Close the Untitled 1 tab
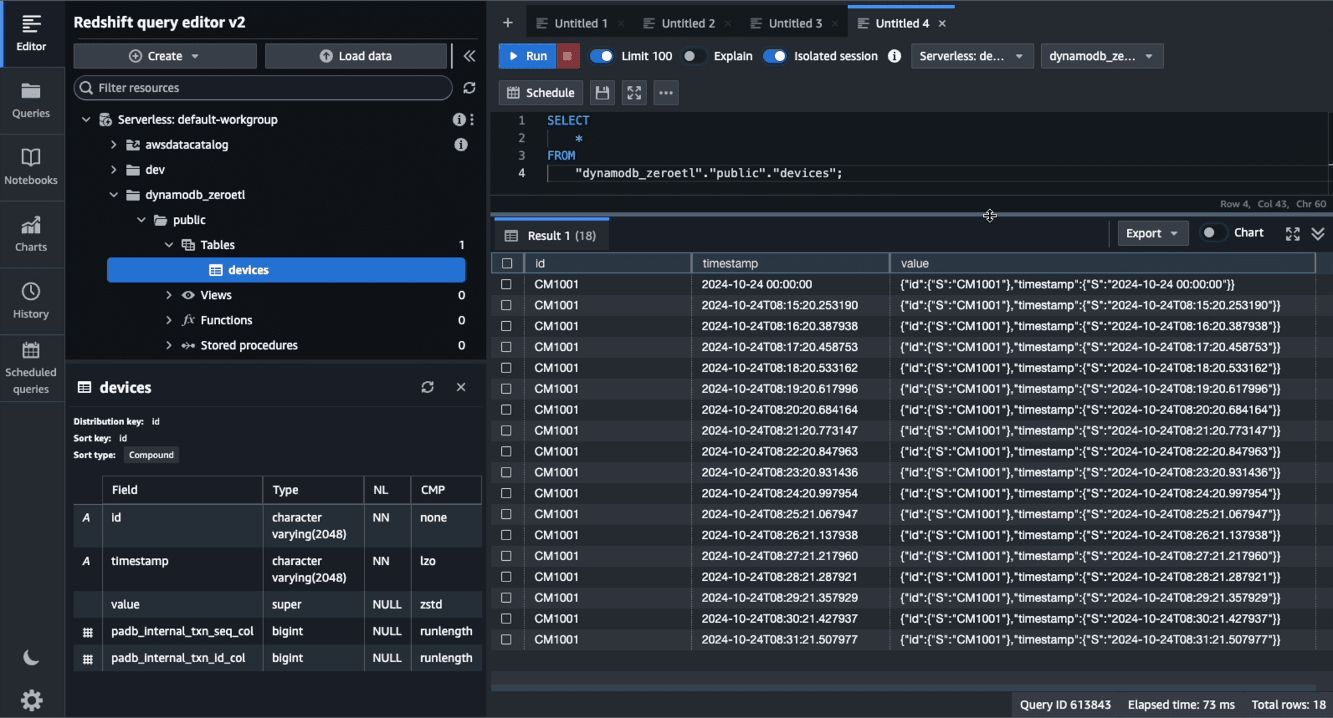 click(621, 23)
